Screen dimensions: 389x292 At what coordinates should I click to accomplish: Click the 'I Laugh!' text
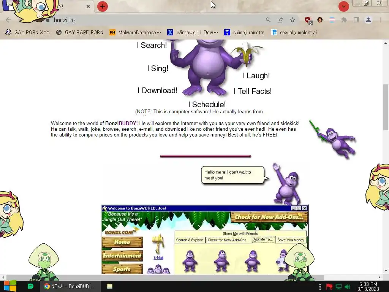[256, 76]
